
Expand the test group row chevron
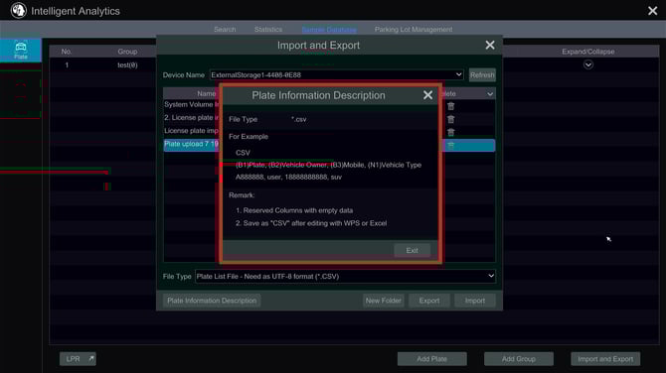tap(587, 64)
